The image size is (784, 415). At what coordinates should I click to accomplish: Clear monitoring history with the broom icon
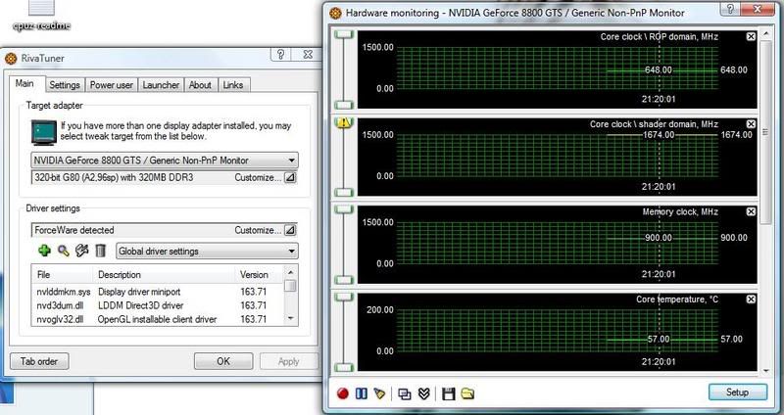(379, 394)
